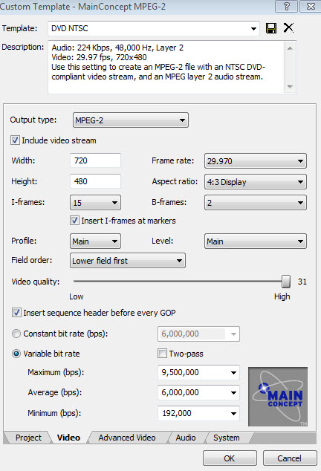
Task: Open the Output type MPEG-2 dropdown
Action: (x=131, y=120)
